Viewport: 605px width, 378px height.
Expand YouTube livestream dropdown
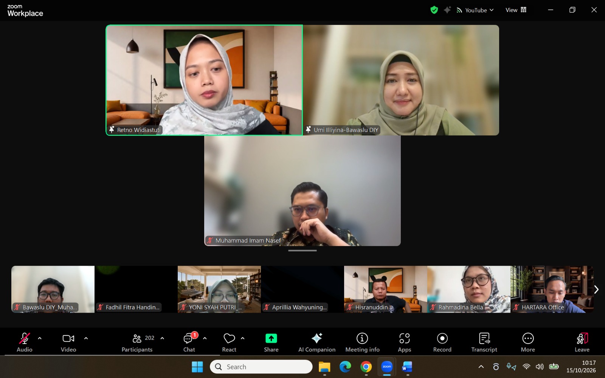coord(475,10)
